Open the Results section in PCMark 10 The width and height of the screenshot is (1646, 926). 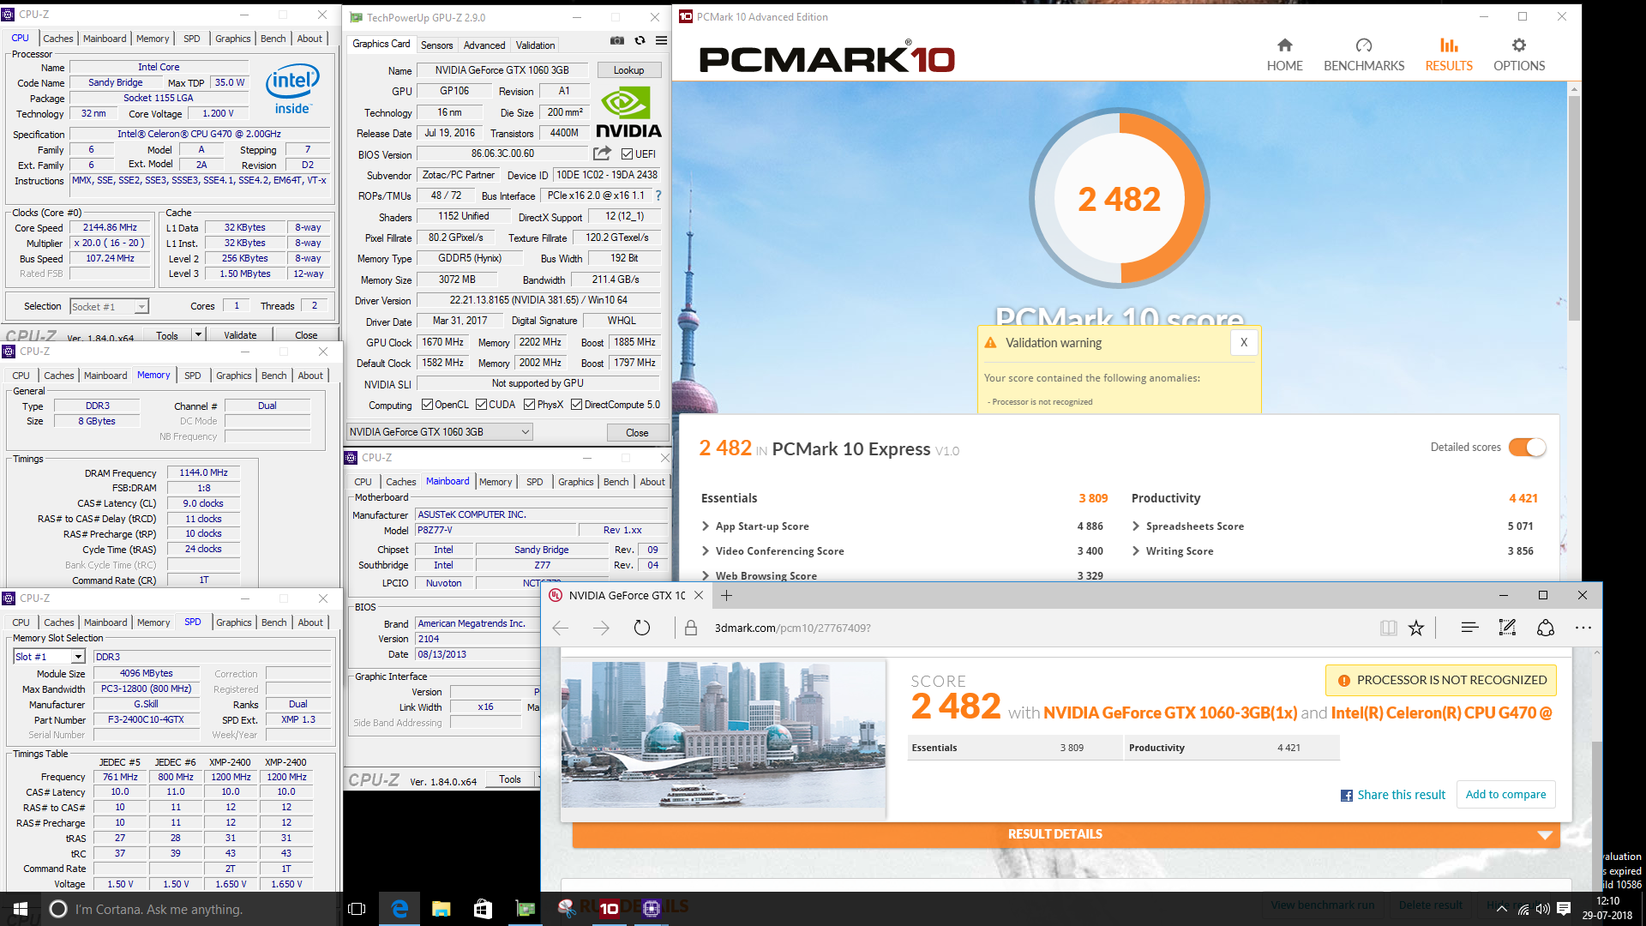click(1449, 55)
